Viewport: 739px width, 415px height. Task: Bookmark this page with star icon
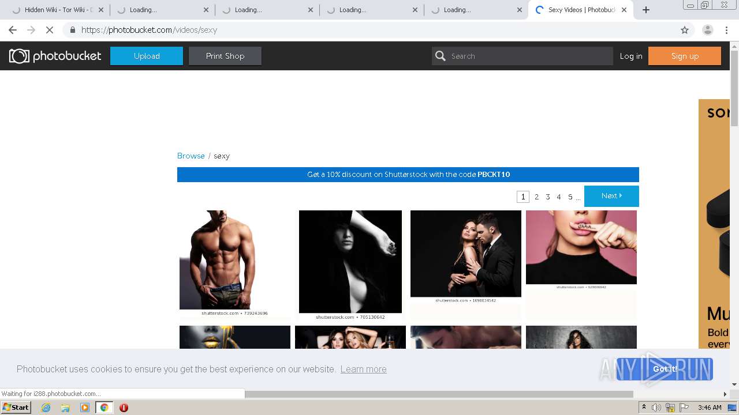pyautogui.click(x=685, y=30)
